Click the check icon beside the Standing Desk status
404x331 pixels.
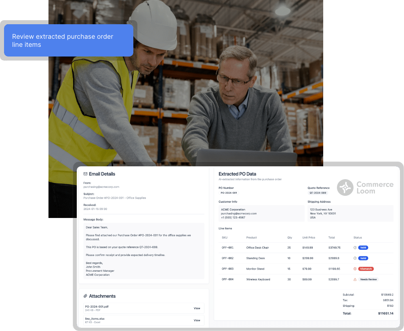[x=355, y=258]
